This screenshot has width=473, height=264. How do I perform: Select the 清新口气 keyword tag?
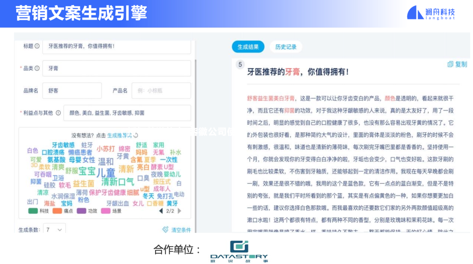(x=116, y=182)
